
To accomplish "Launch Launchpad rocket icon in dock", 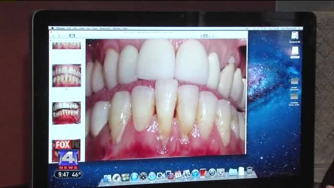I will pos(116,178).
